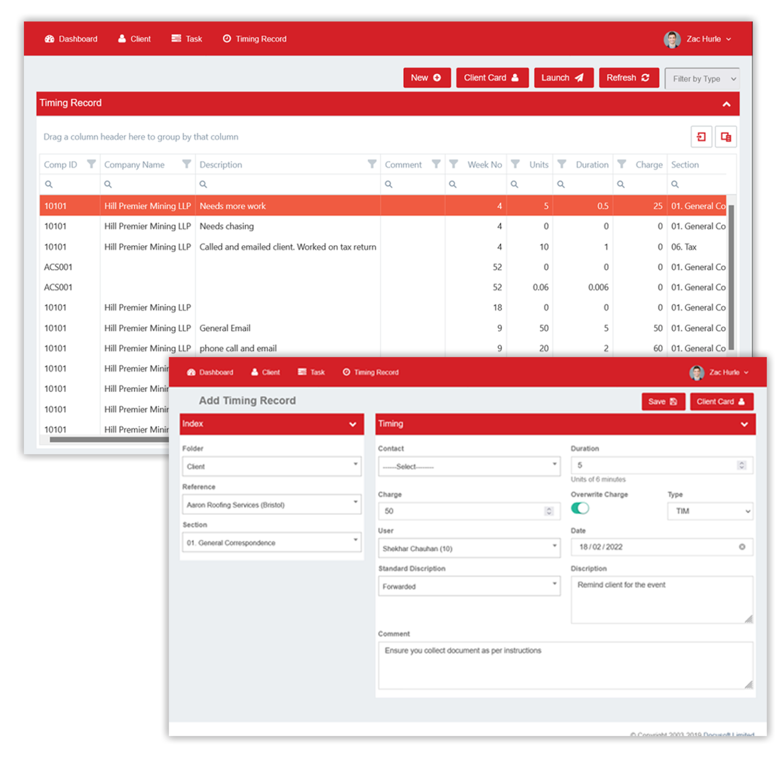Viewport: 781px width, 760px height.
Task: Expand the Type dropdown showing TIM
Action: pos(710,511)
